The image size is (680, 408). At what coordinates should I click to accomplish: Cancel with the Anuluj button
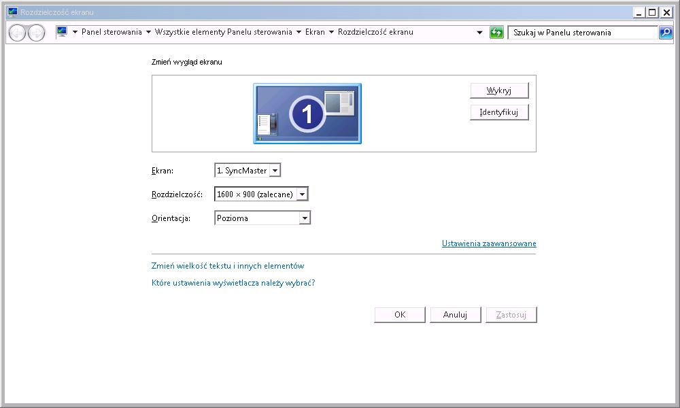tap(456, 315)
